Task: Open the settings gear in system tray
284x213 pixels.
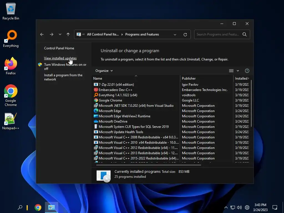Action: 247,207
